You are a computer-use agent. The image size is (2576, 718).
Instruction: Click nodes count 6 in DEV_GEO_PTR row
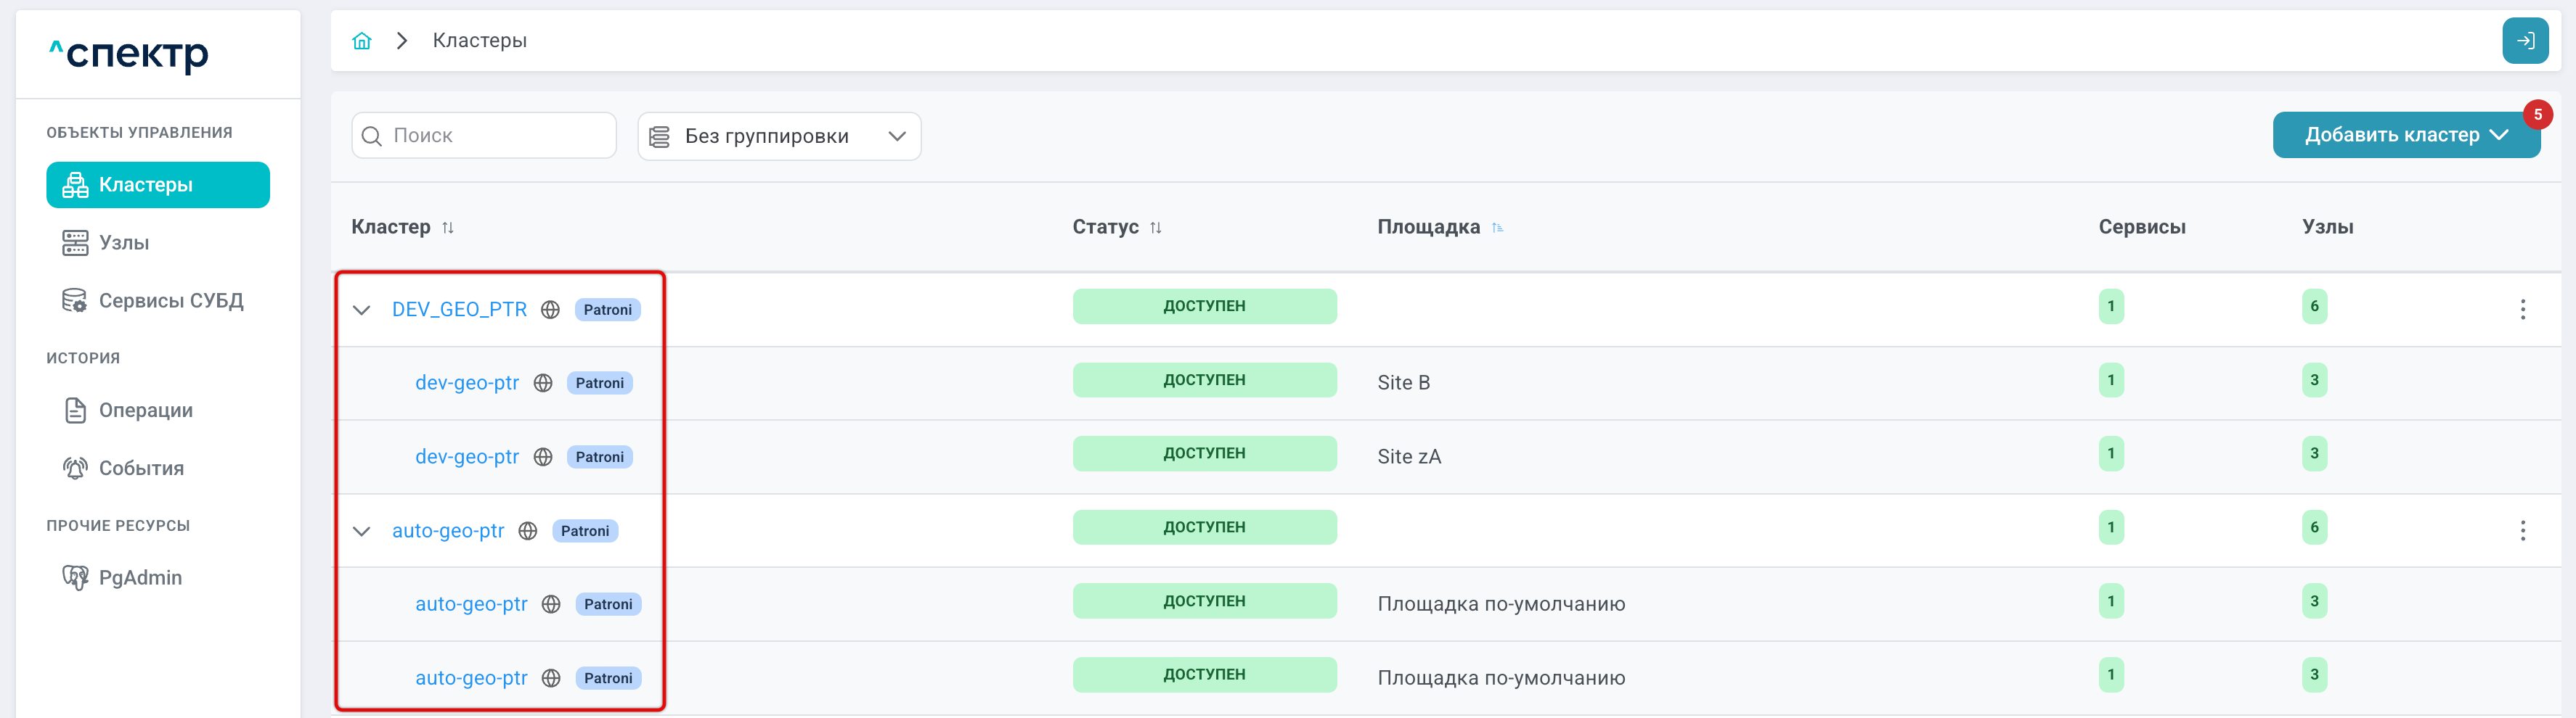[2314, 307]
